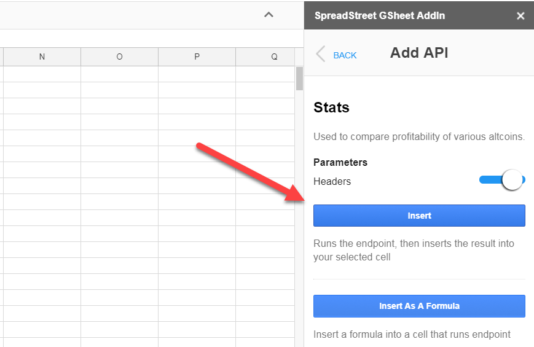Click the vertical scrollbar thumb
Viewport: 534px width, 347px height.
[x=300, y=78]
